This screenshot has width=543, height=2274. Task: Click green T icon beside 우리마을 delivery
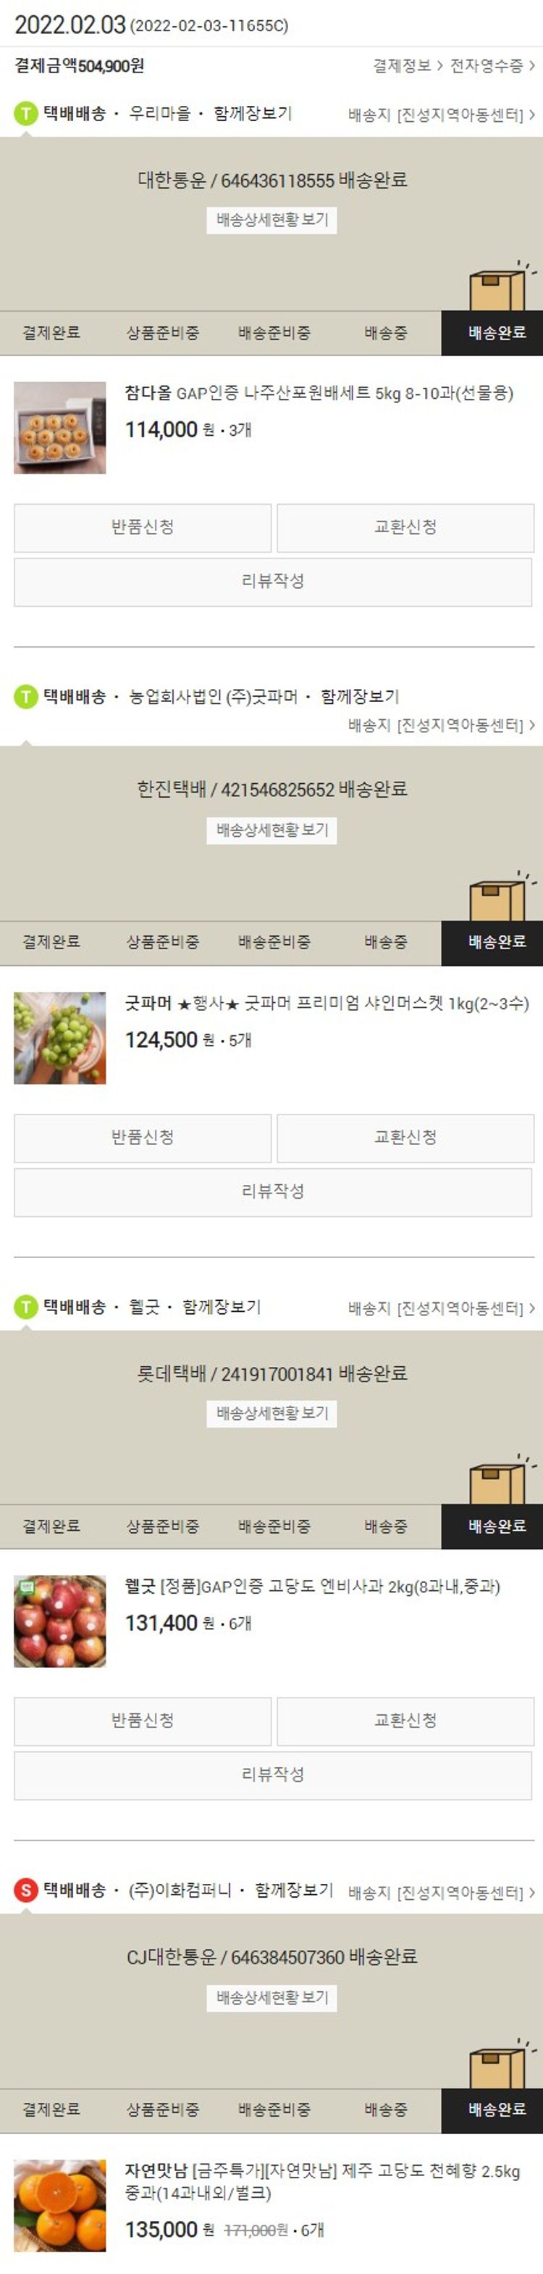[25, 114]
